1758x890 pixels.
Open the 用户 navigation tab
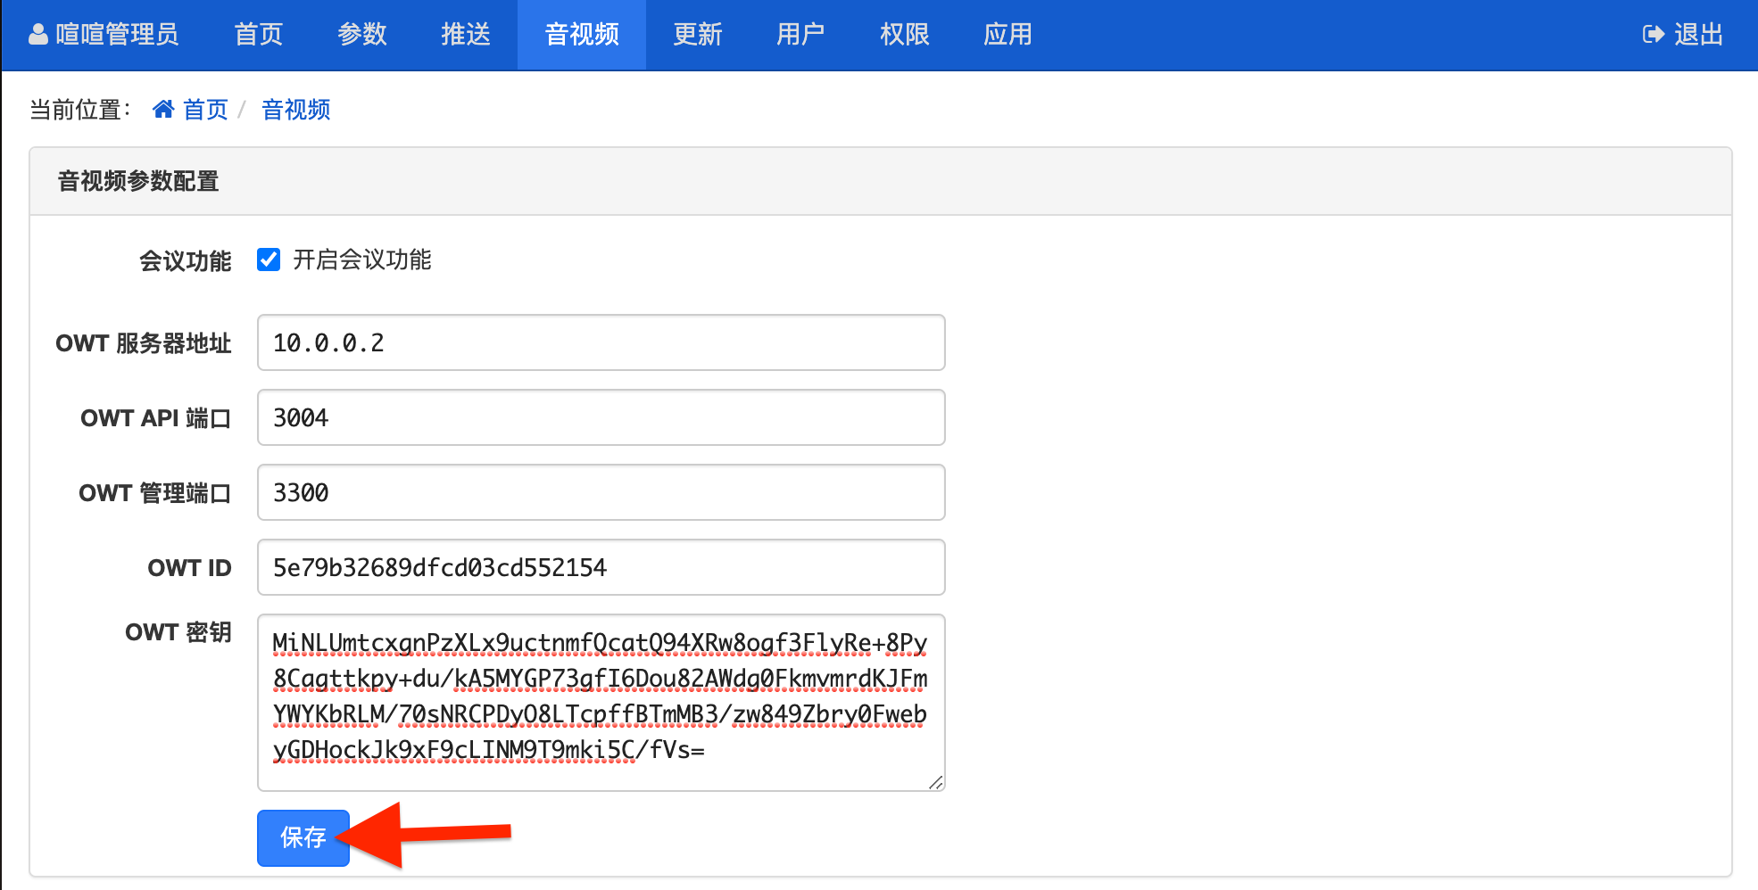pos(800,35)
